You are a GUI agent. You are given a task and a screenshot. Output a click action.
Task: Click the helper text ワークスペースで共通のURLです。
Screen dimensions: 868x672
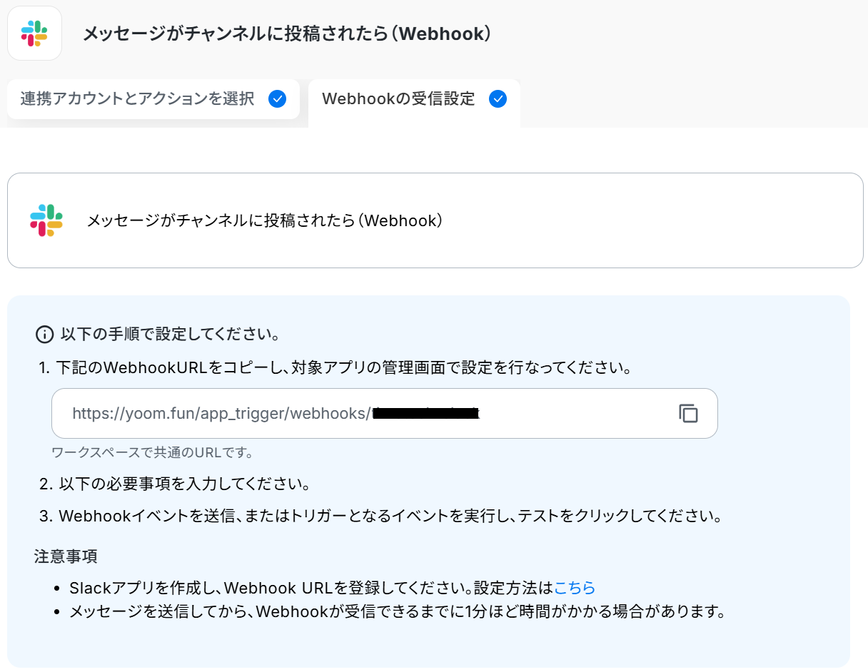pos(153,452)
